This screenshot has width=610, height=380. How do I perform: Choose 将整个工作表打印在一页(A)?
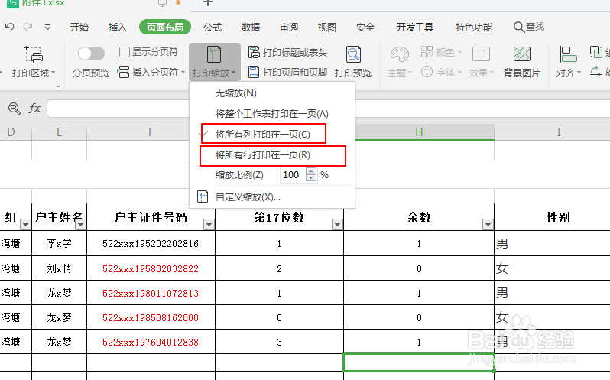272,114
